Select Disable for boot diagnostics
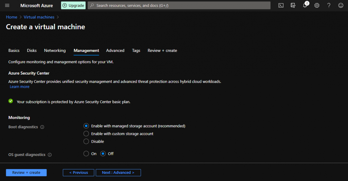348x181 pixels. tap(86, 141)
